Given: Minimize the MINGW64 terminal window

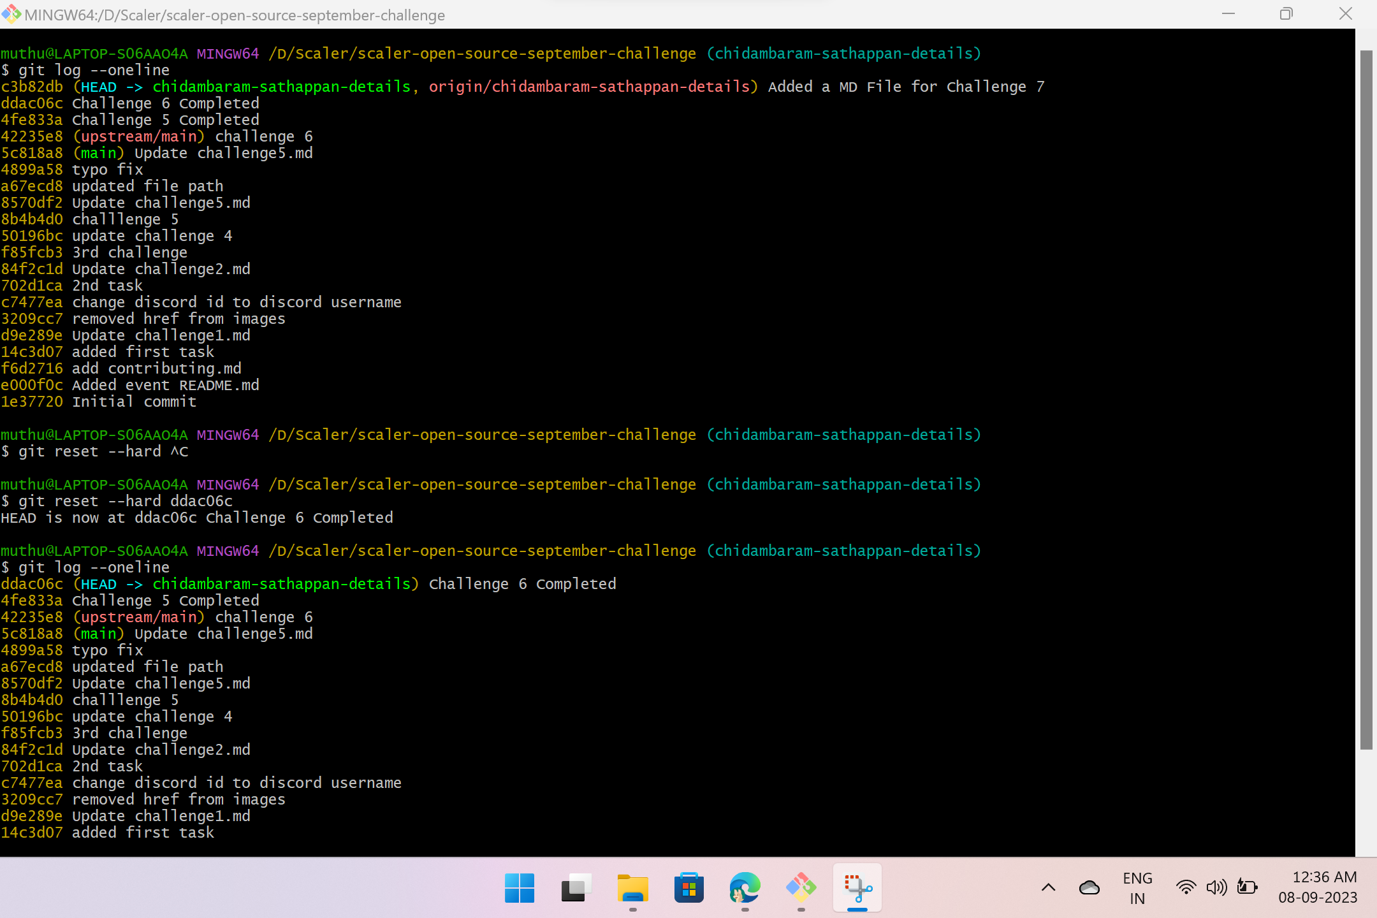Looking at the screenshot, I should coord(1229,13).
